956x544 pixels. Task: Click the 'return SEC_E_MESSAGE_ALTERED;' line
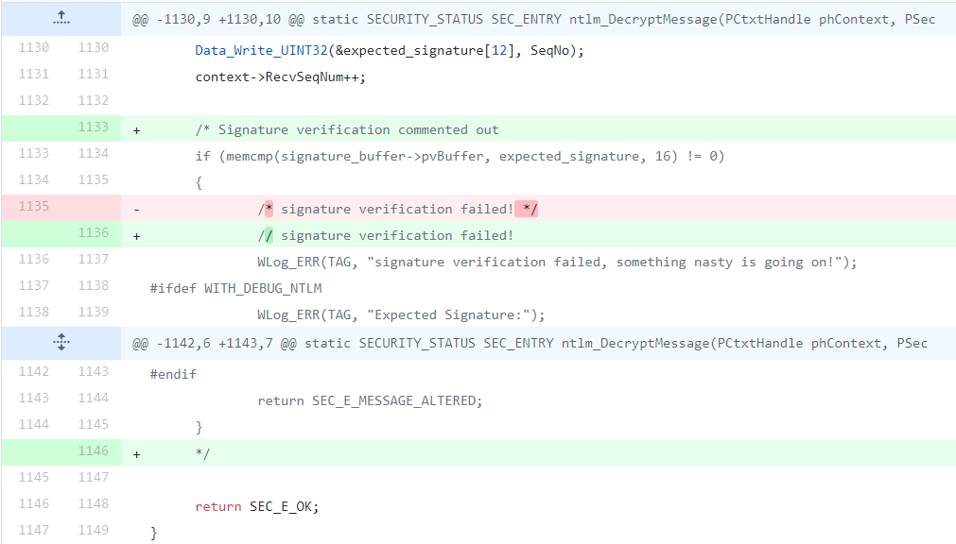(370, 400)
